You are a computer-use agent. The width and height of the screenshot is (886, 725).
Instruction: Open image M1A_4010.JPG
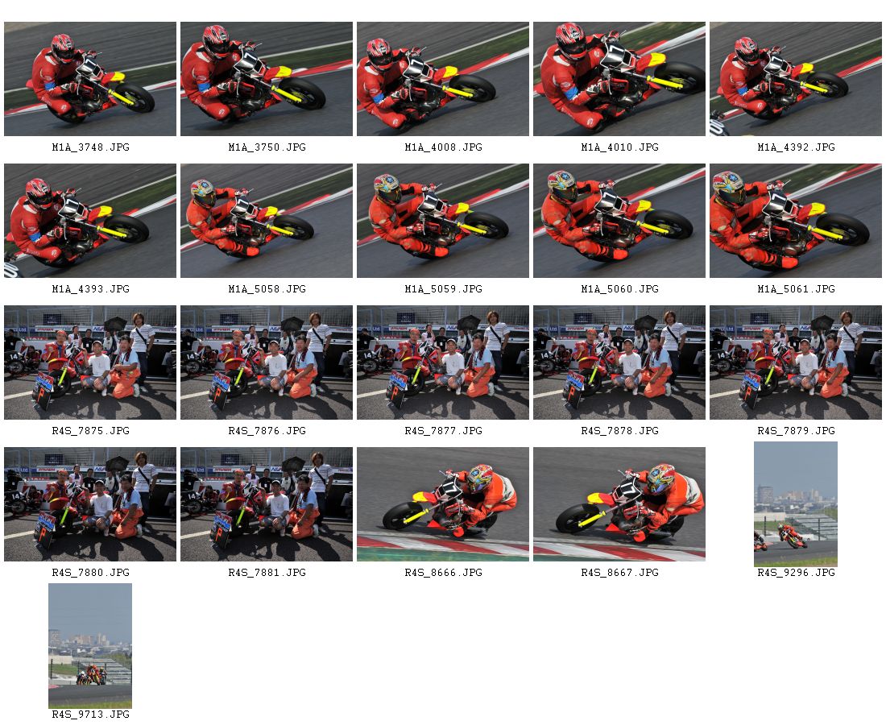[619, 79]
